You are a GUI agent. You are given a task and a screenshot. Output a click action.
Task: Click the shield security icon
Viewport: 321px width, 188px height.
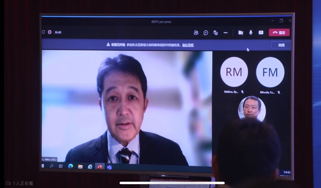click(x=43, y=32)
